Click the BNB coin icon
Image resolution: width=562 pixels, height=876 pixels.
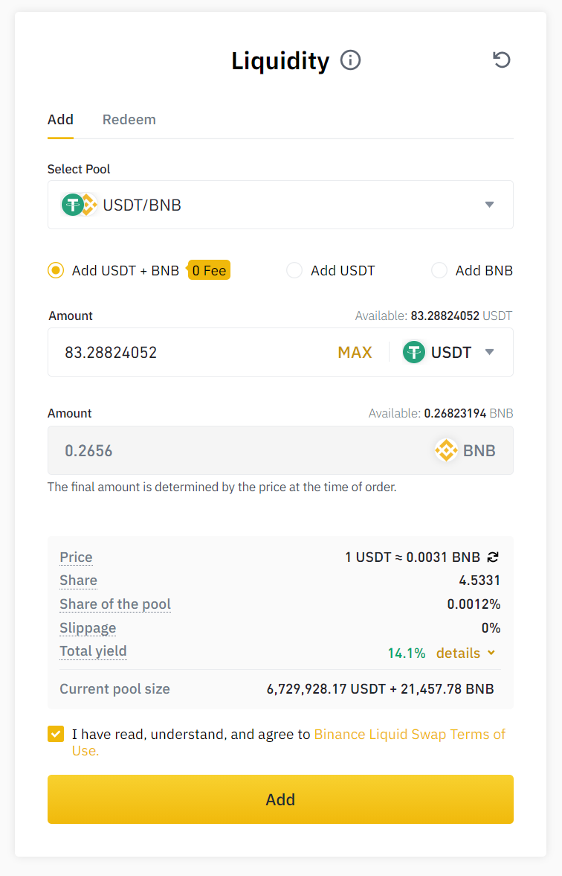446,450
